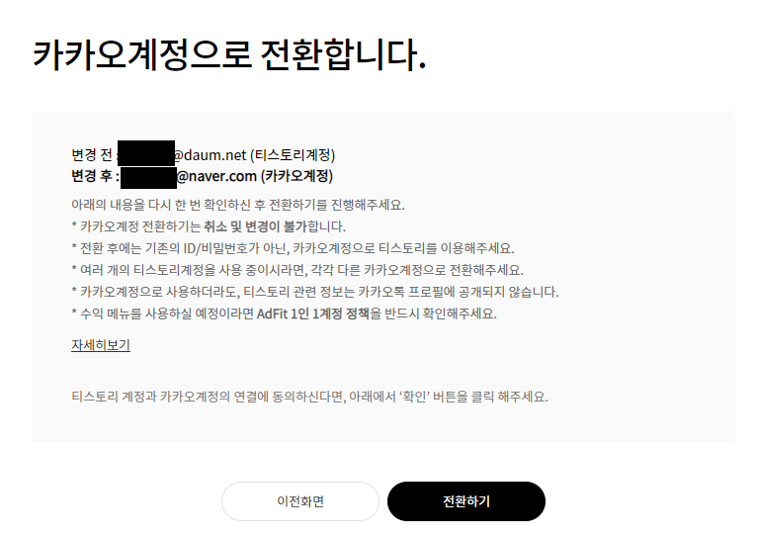The width and height of the screenshot is (758, 537).
Task: Select the bold 변경 후 label
Action: pyautogui.click(x=92, y=176)
